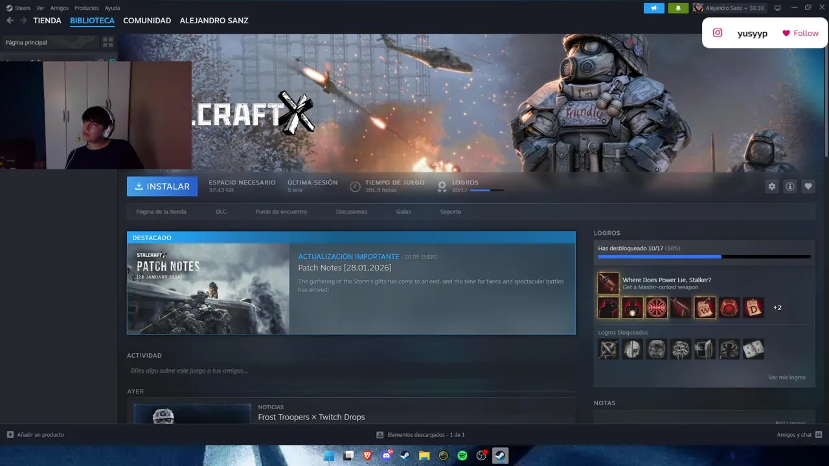Viewport: 829px width, 466px height.
Task: Open the Ver menu
Action: coord(40,8)
